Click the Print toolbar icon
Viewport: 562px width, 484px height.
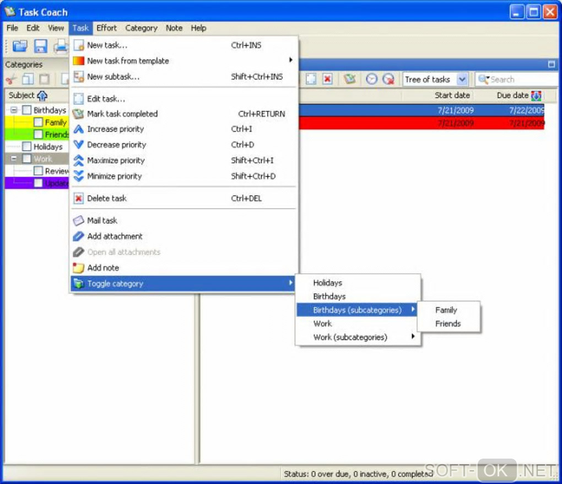[61, 46]
